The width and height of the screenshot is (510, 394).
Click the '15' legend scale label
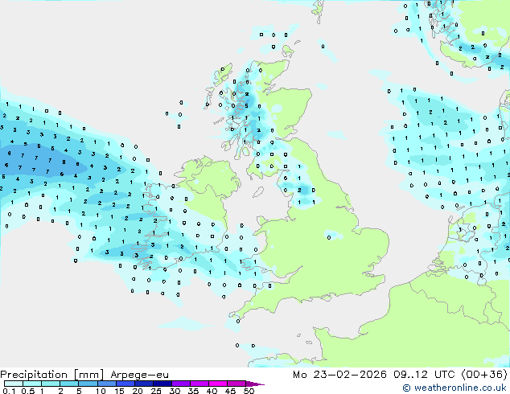click(x=119, y=391)
